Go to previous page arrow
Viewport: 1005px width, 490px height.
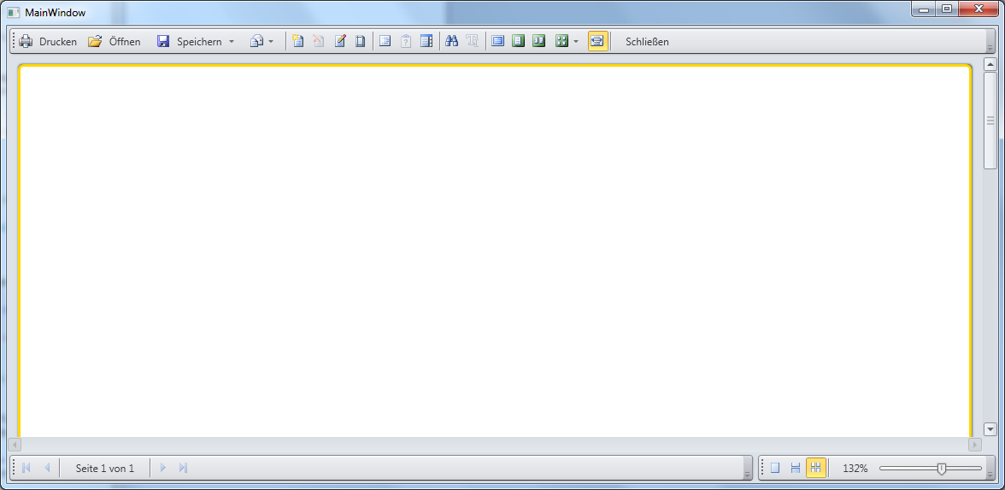(47, 469)
